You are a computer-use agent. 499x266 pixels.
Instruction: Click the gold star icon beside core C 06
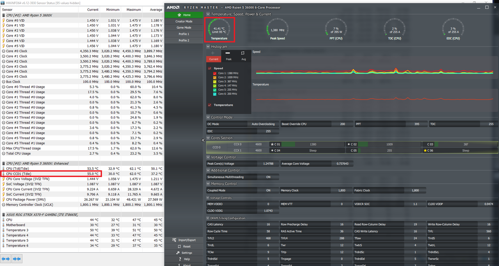tap(425, 151)
